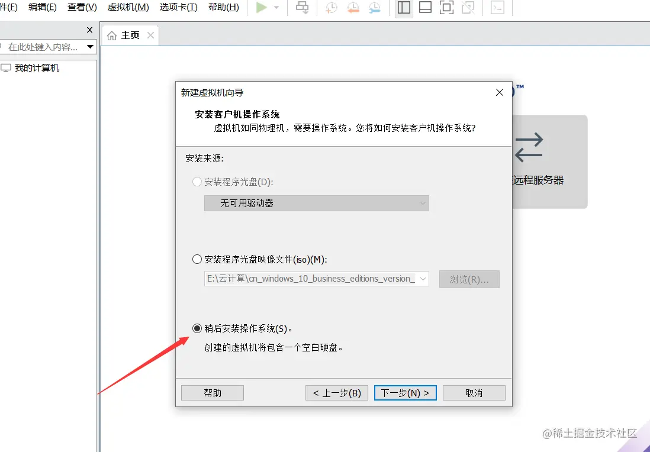
Task: Click the unity mode toolbar icon
Action: click(468, 8)
